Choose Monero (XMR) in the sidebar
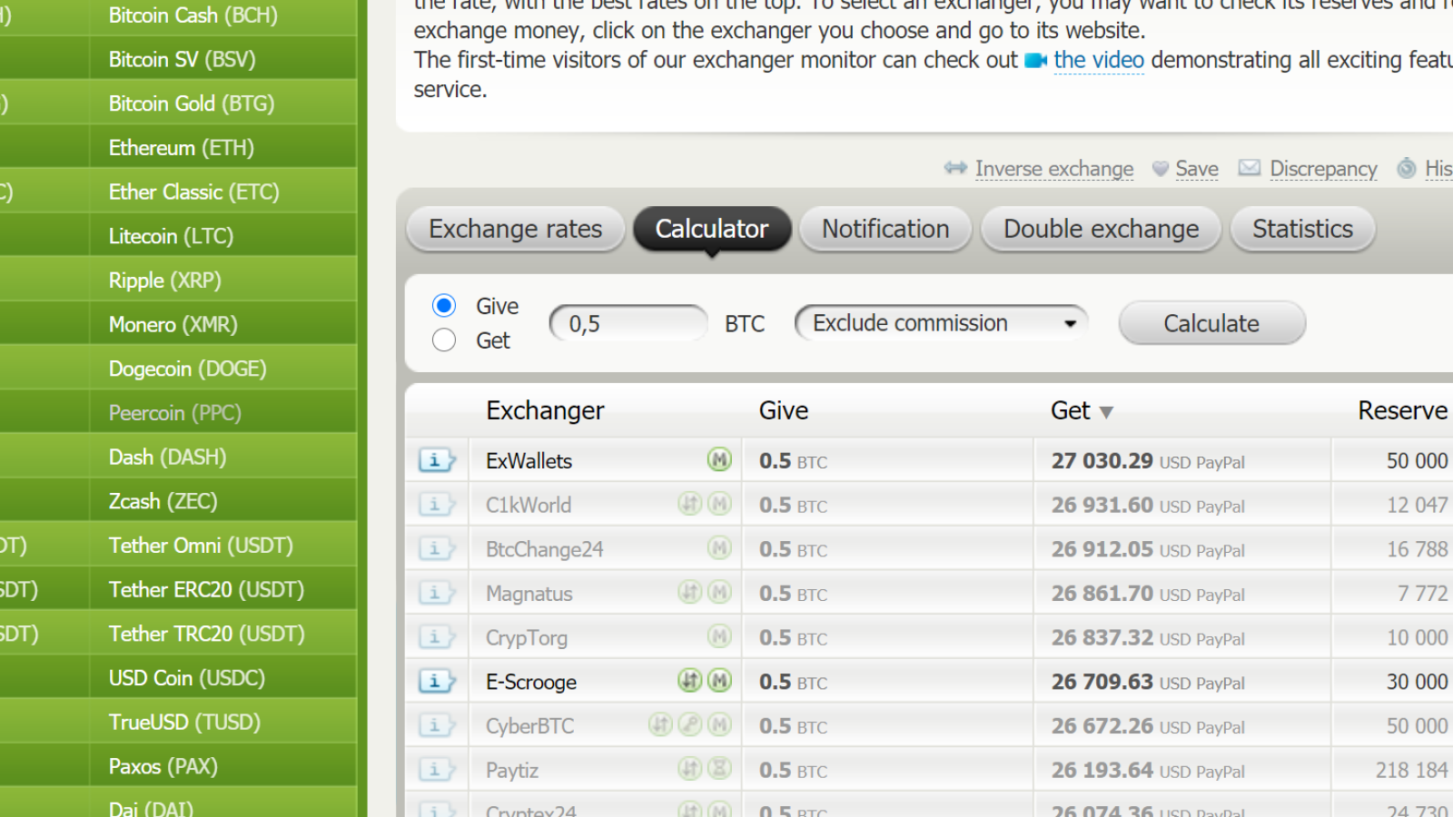 pos(173,324)
